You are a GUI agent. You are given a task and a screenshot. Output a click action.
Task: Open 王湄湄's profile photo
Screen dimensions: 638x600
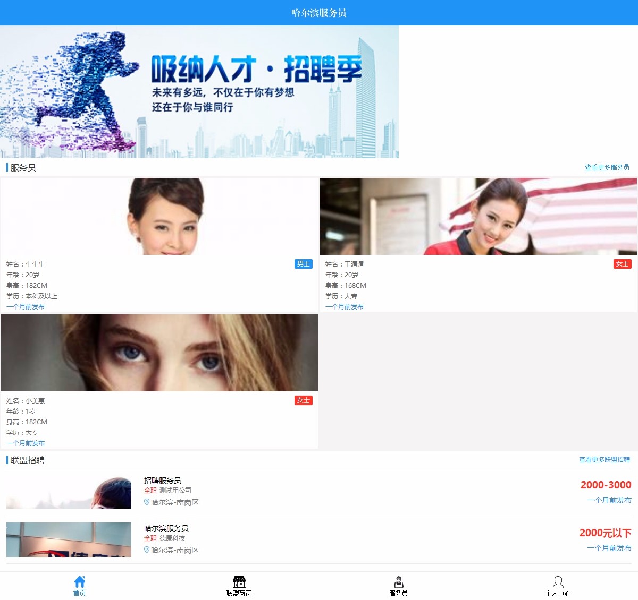click(478, 216)
